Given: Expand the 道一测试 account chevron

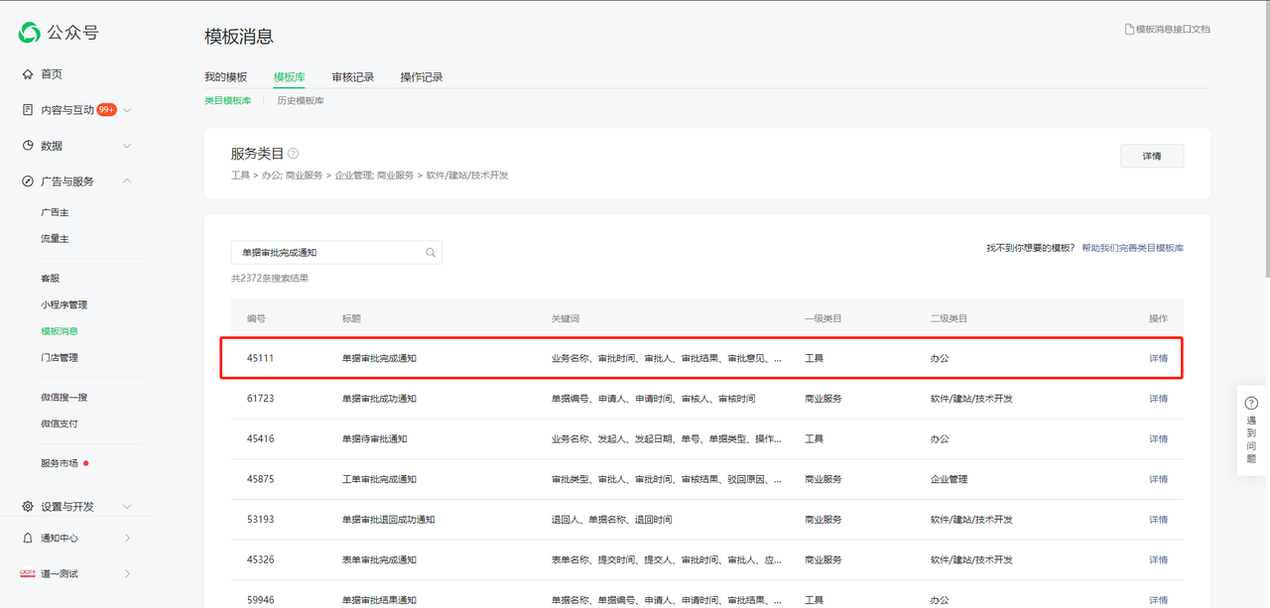Looking at the screenshot, I should pyautogui.click(x=127, y=573).
